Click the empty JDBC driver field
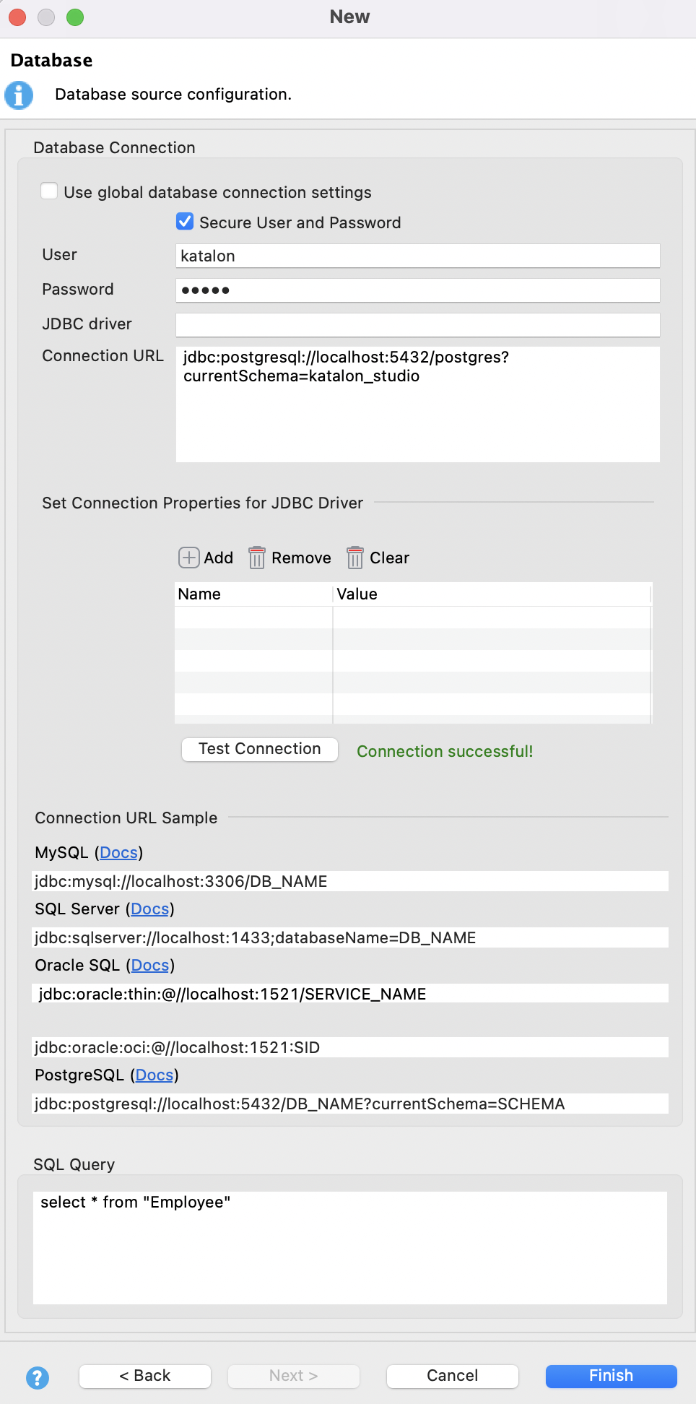The height and width of the screenshot is (1404, 696). tap(417, 325)
